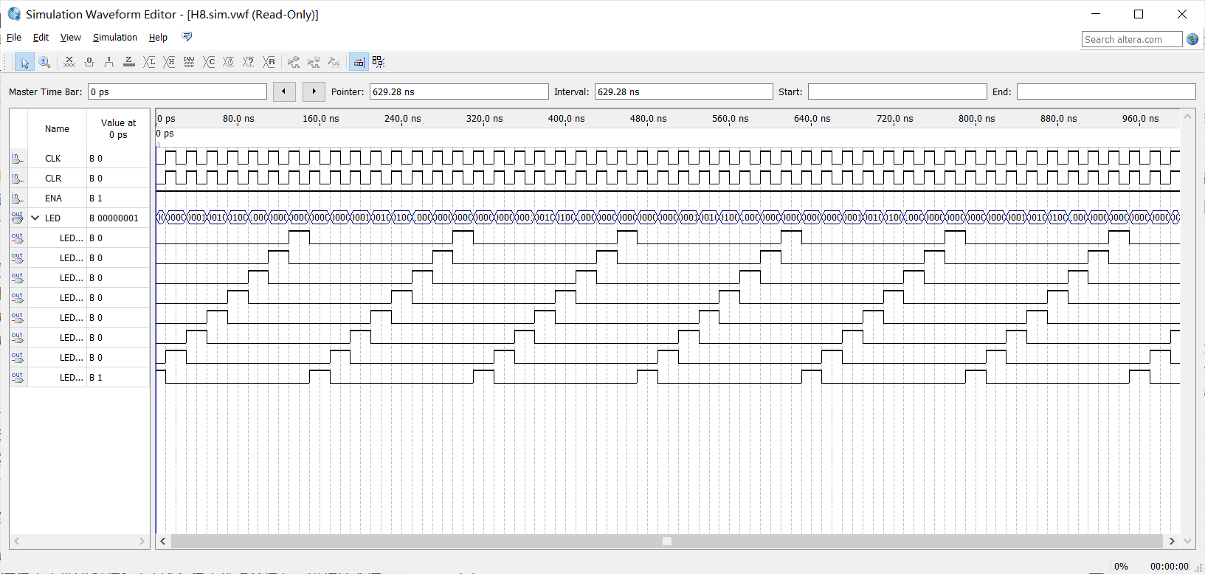This screenshot has height=574, width=1205.
Task: Click the Master Time Bar field
Action: [x=177, y=91]
